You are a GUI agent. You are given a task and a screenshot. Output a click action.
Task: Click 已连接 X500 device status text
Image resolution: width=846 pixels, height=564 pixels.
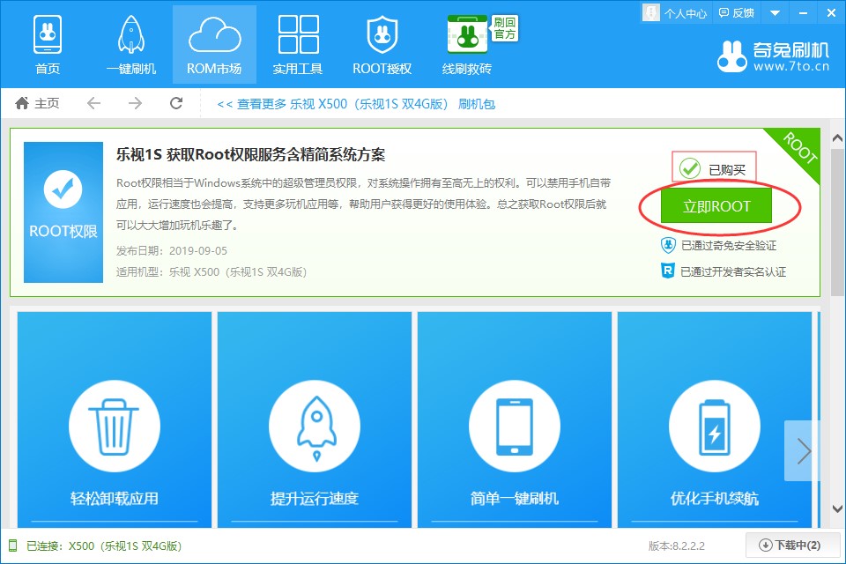pyautogui.click(x=104, y=545)
